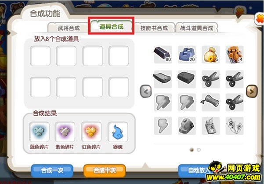Select the second page indicator dot
The width and height of the screenshot is (264, 184).
199,150
